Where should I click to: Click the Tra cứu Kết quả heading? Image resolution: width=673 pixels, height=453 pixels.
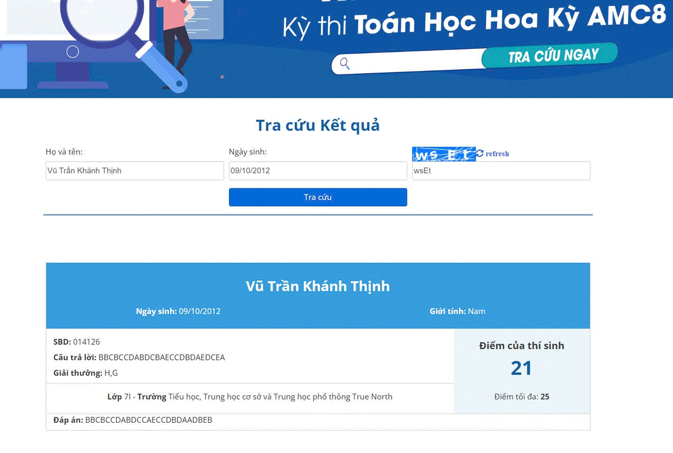(318, 125)
